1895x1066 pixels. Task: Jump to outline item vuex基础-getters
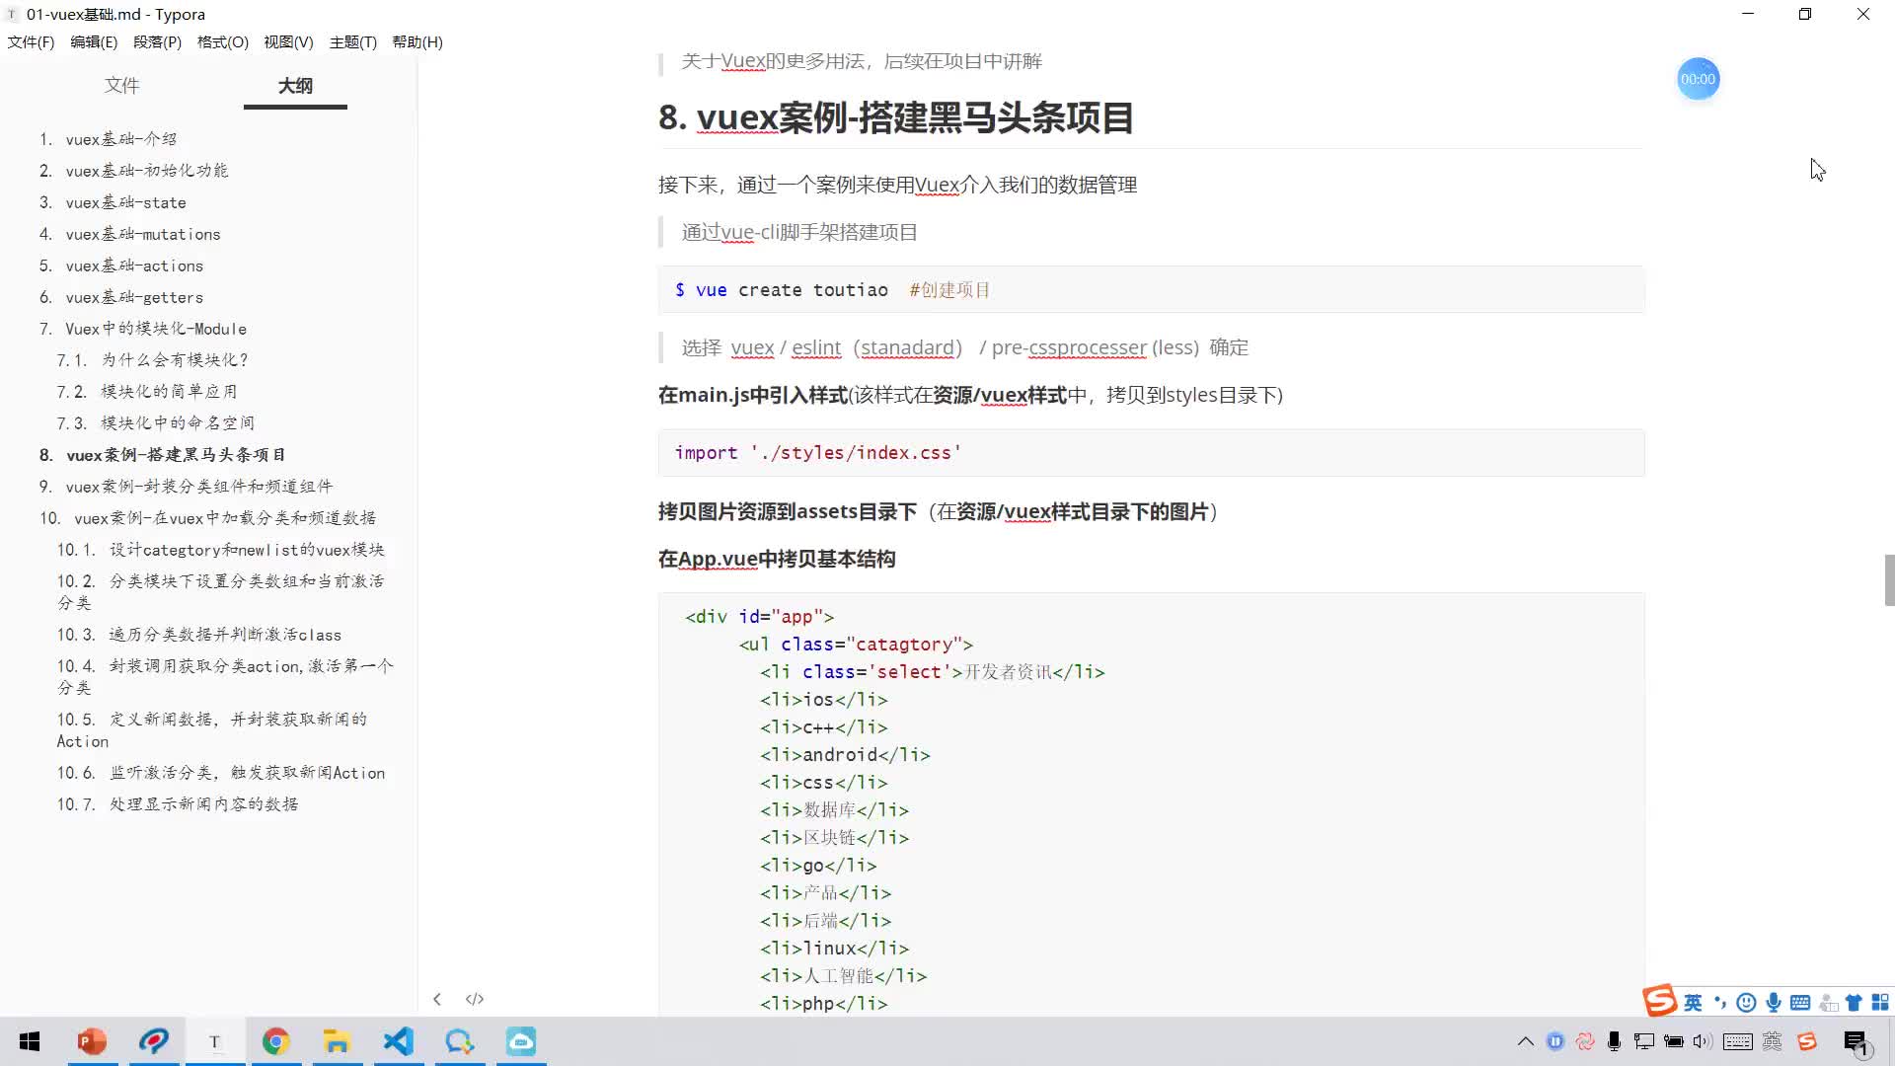point(134,297)
